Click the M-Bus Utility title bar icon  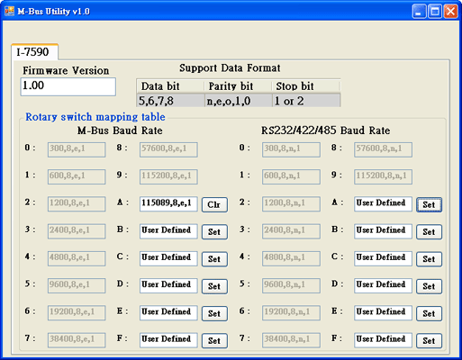9,11
